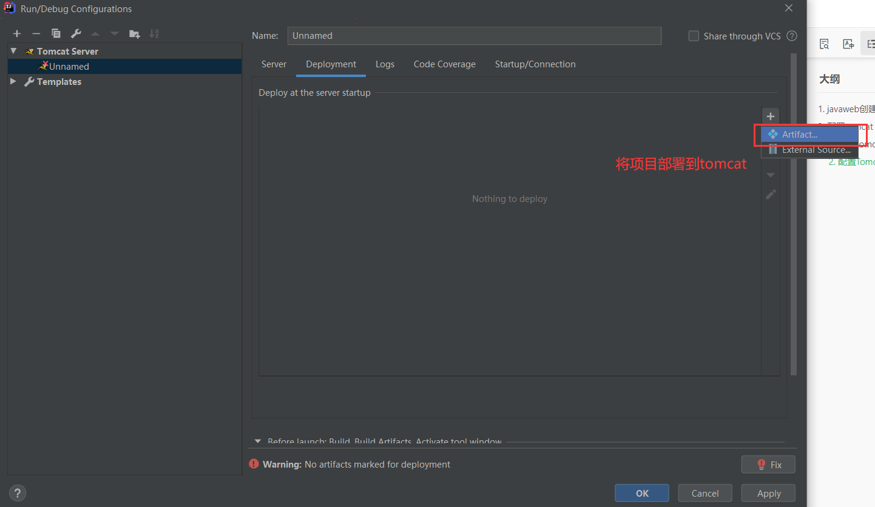Choose Artifact... from the popup menu
This screenshot has height=507, width=875.
pos(809,134)
